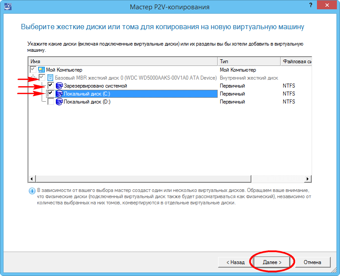This screenshot has height=276, width=340.
Task: Toggle checkbox for Базовый MBR жесткий диск 0
Action: [x=42, y=77]
